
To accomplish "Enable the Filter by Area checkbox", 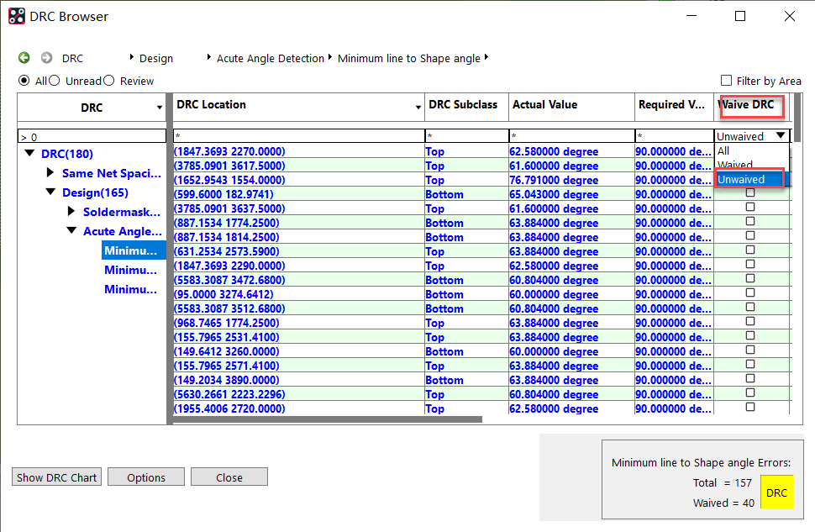I will 727,81.
